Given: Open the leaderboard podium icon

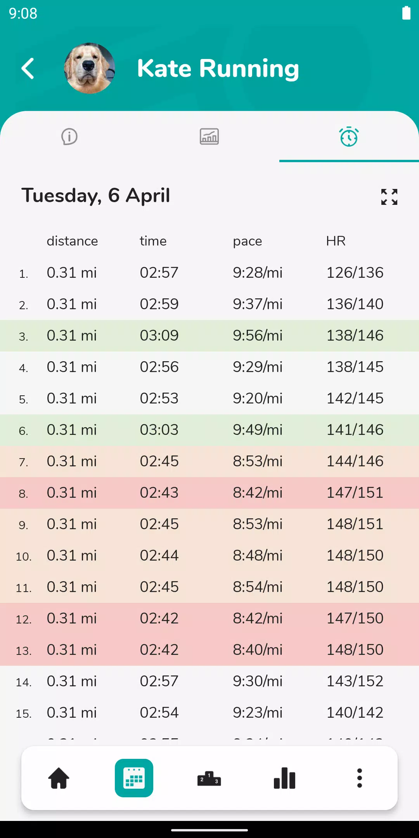Looking at the screenshot, I should point(209,778).
